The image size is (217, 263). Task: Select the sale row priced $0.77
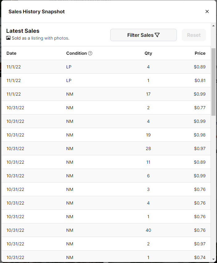[106, 108]
